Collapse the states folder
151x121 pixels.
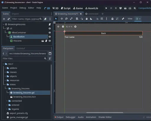point(5,84)
